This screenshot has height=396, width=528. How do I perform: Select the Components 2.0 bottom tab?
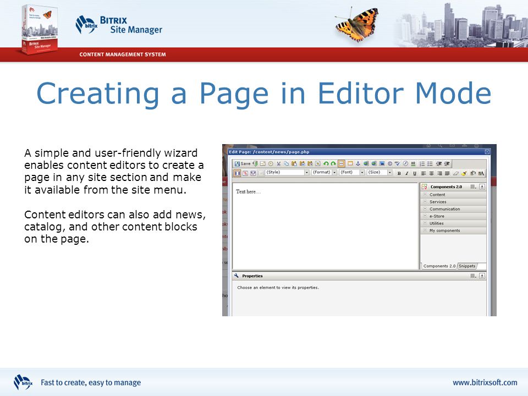(x=439, y=266)
